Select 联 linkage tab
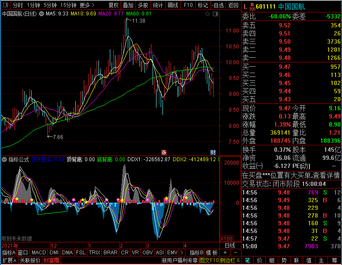 (296, 260)
